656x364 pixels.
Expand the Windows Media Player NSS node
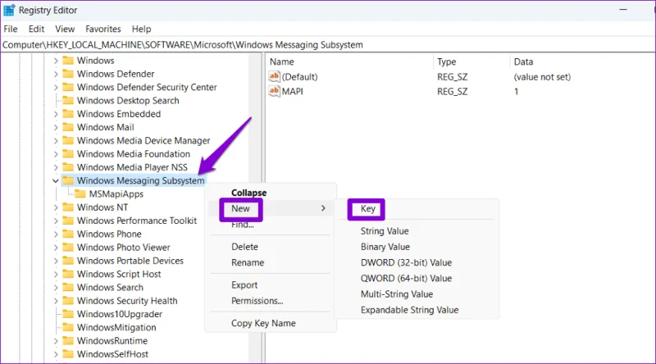click(56, 167)
